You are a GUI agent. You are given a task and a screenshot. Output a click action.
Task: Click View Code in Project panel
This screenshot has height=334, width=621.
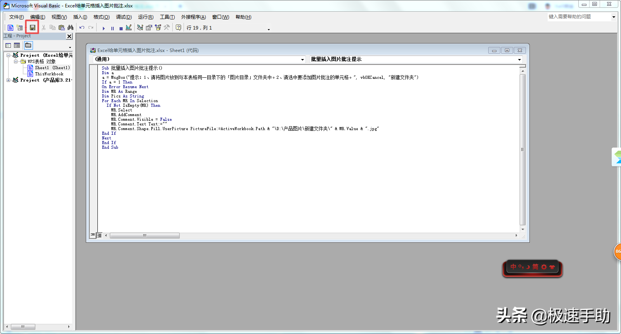click(x=8, y=45)
